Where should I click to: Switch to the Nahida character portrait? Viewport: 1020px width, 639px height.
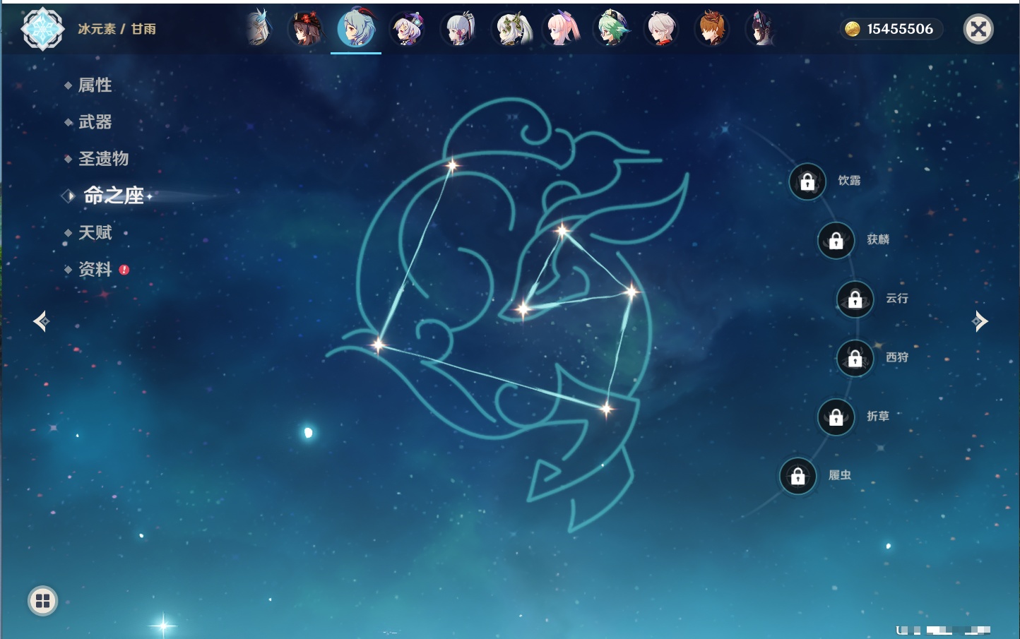(513, 29)
